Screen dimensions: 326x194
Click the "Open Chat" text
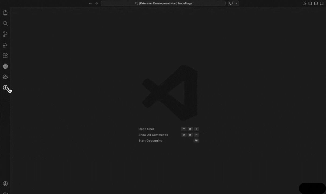[146, 129]
